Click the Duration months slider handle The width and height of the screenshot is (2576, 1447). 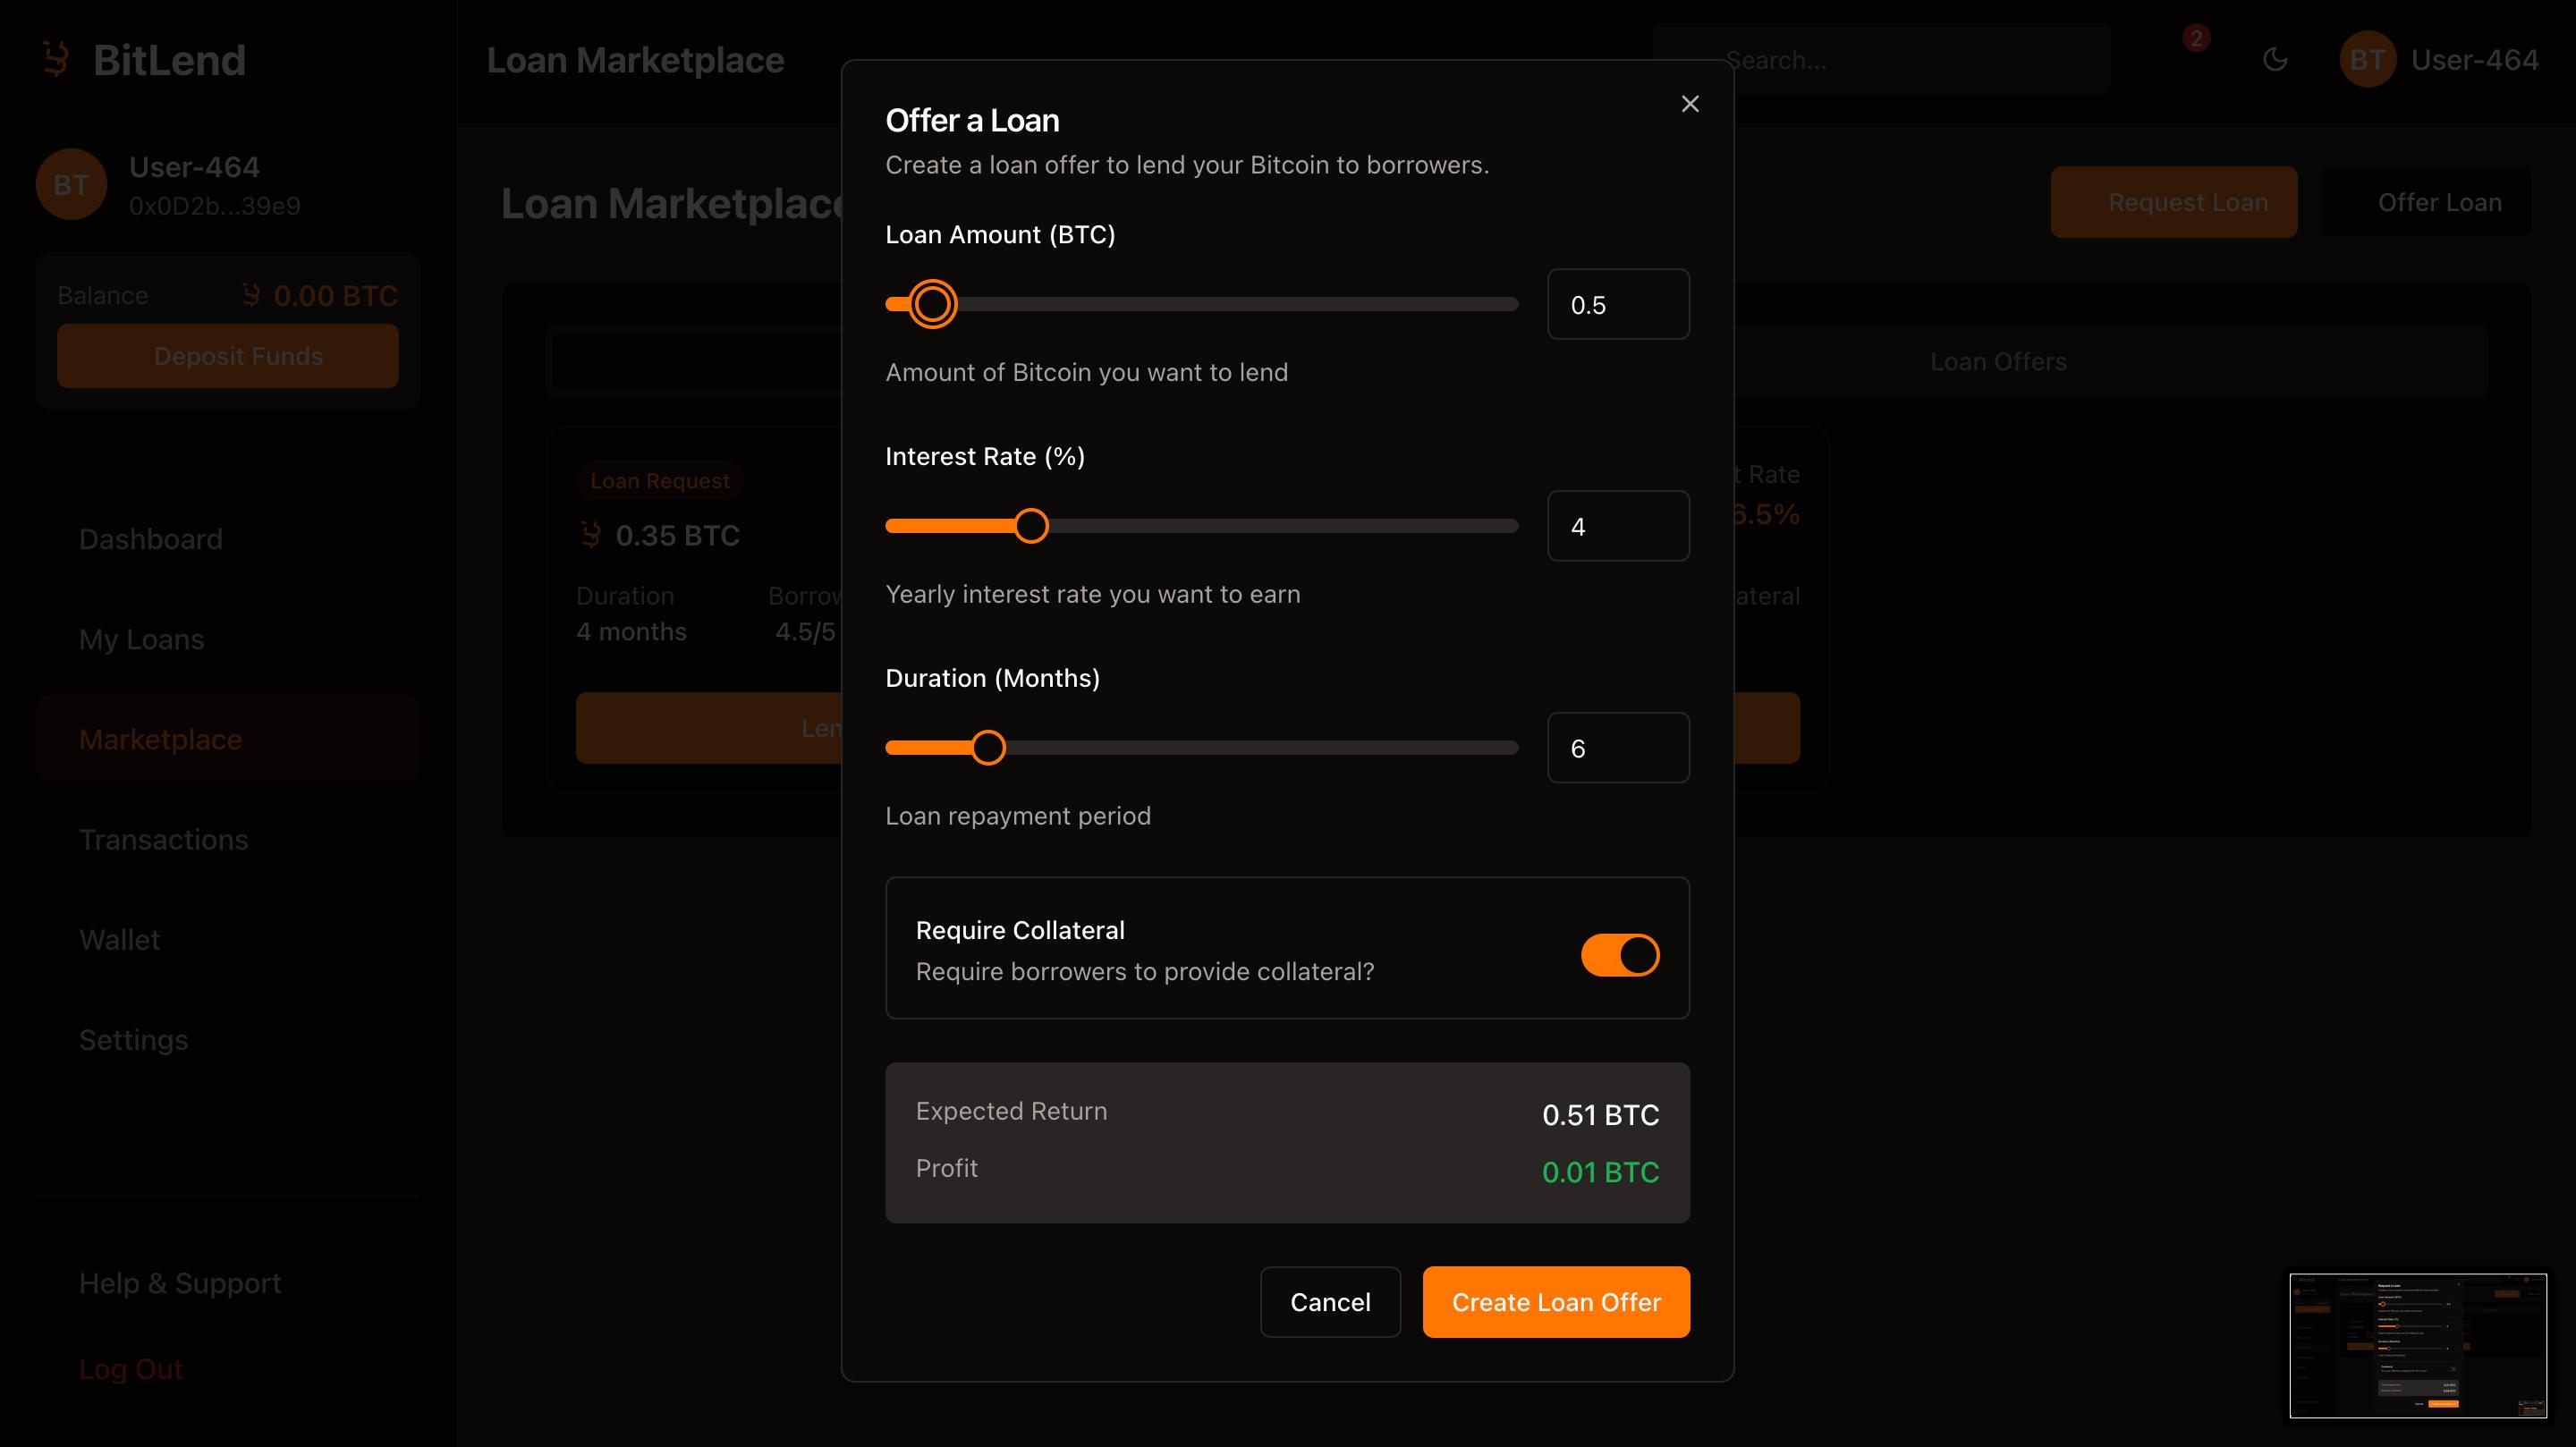988,748
